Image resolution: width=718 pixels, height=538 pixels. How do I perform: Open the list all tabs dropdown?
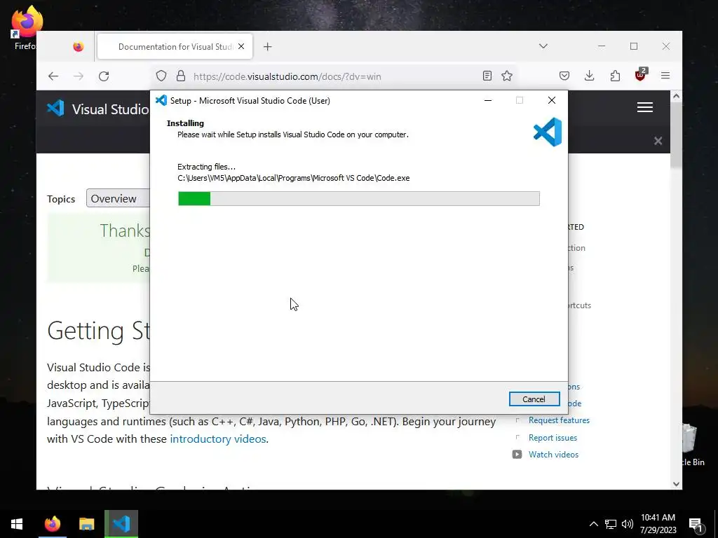543,46
